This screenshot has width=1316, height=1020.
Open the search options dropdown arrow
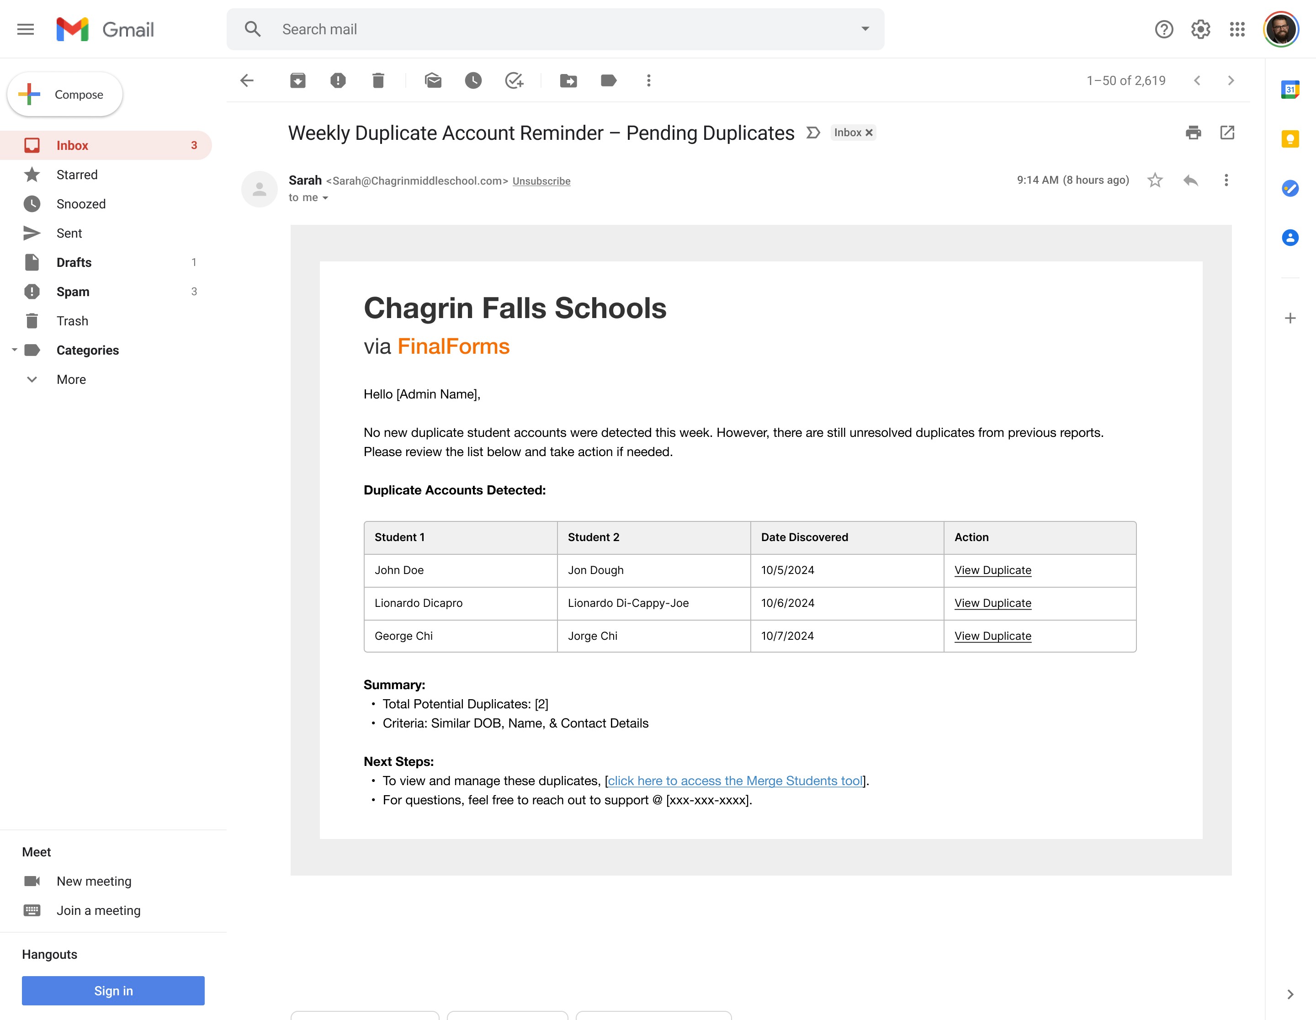pos(865,29)
